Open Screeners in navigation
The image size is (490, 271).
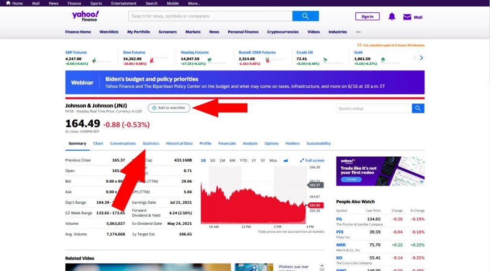point(167,32)
